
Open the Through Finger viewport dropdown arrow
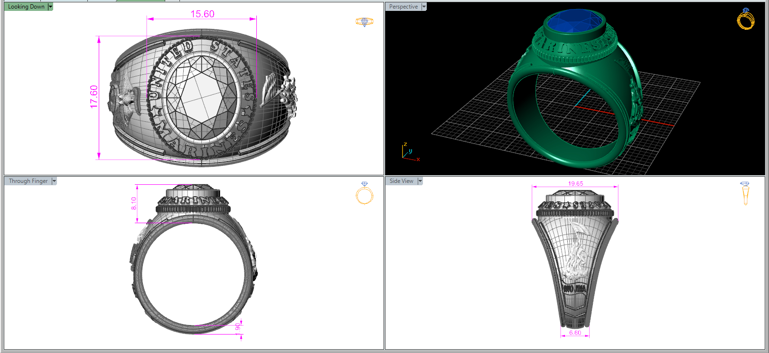54,181
